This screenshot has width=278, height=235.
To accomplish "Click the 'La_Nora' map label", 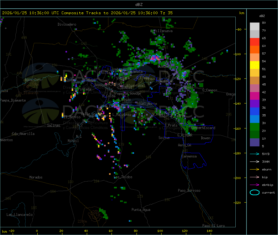I will click(x=123, y=78).
